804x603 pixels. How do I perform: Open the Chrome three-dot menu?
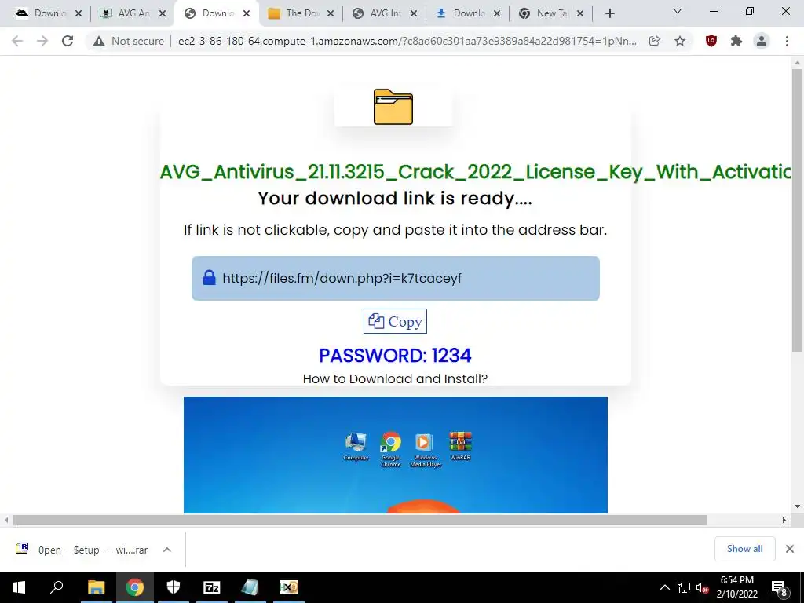(787, 41)
